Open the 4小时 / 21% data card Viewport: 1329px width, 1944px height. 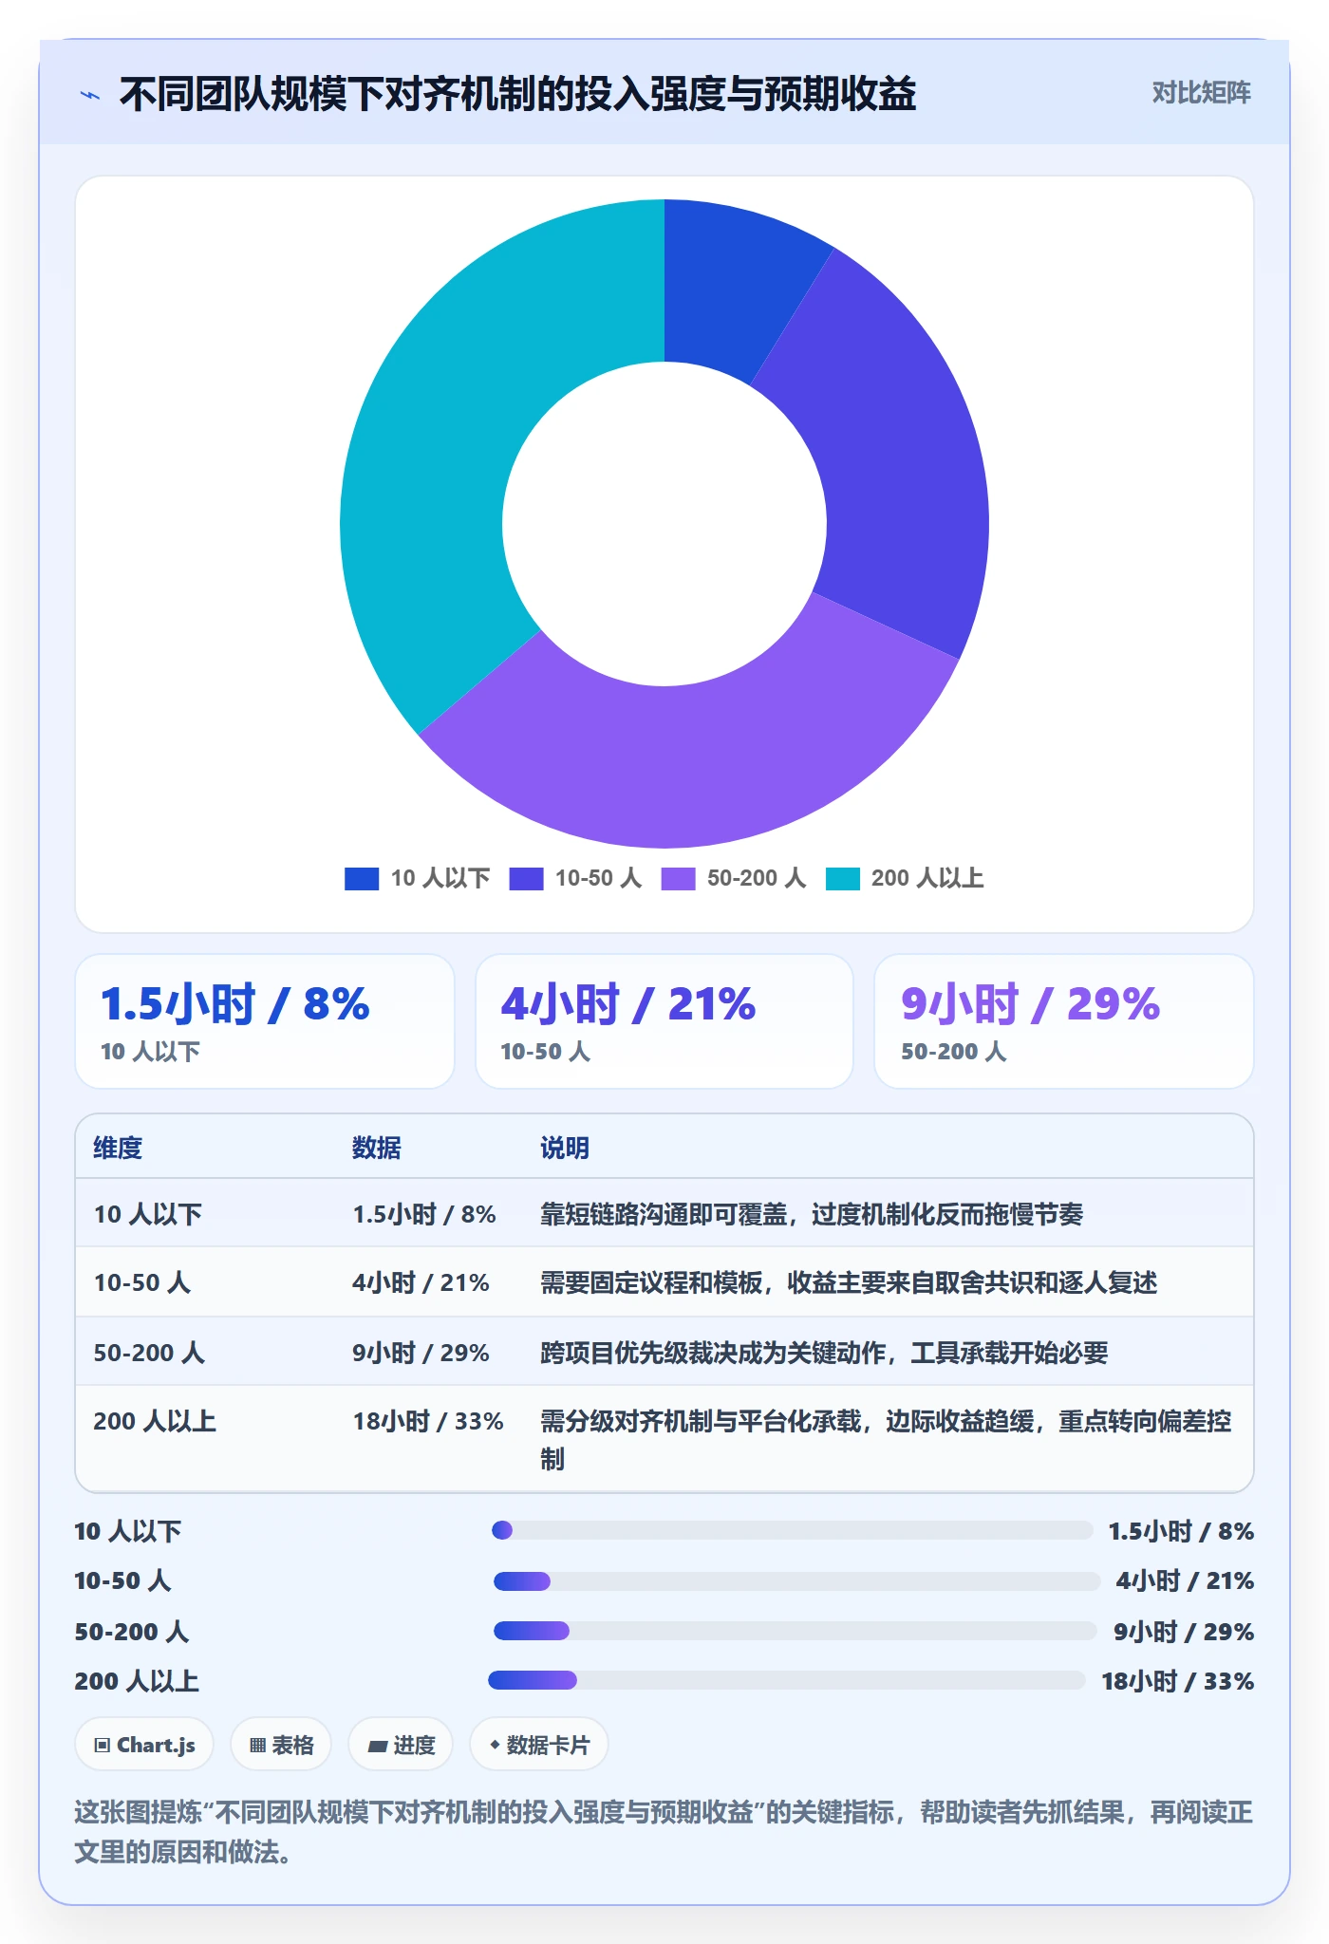[x=664, y=1021]
